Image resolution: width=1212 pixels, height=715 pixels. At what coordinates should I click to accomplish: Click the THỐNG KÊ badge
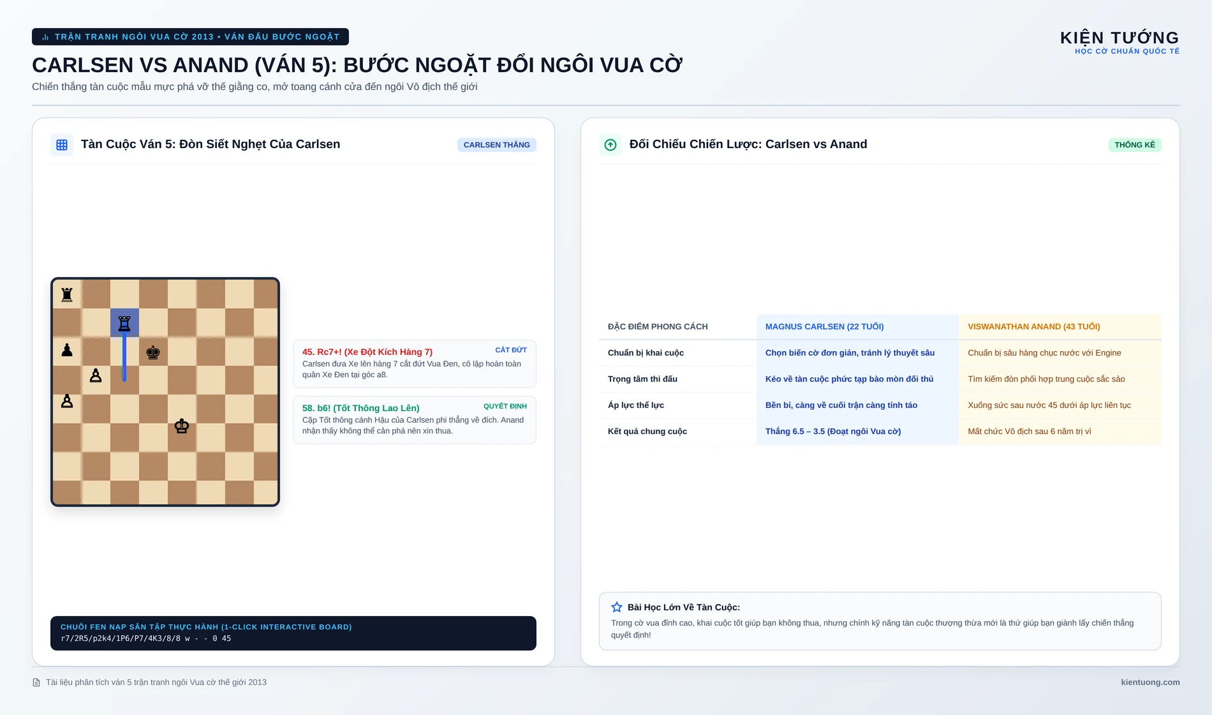1135,145
